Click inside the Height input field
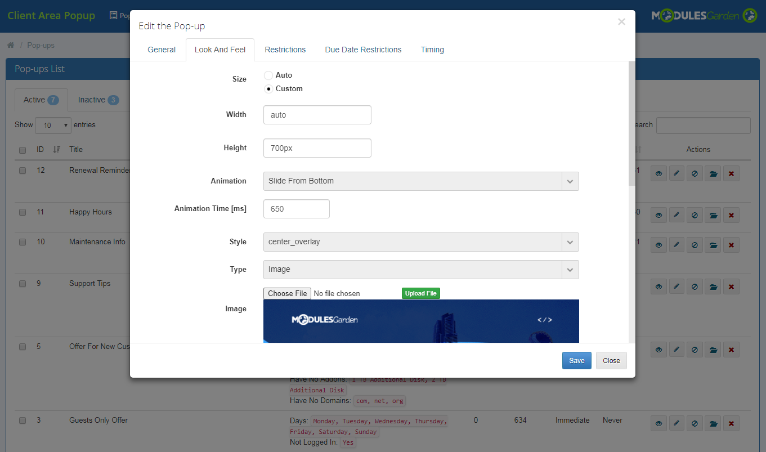 (x=317, y=147)
